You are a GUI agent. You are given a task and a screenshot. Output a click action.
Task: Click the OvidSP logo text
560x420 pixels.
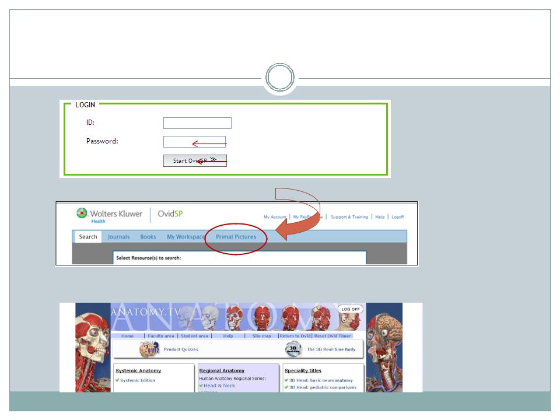click(170, 213)
